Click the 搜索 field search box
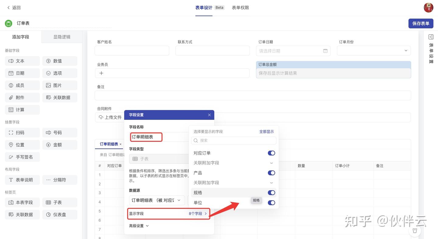The height and width of the screenshot is (239, 438). (234, 141)
